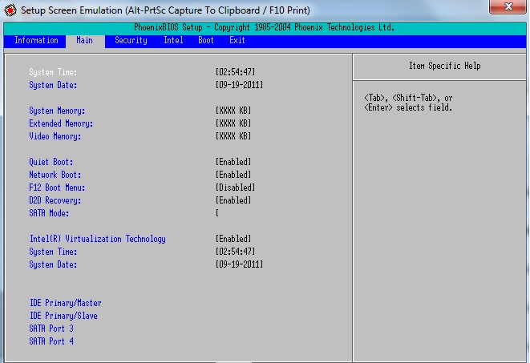530x363 pixels.
Task: Open the Intel tab
Action: [x=173, y=41]
